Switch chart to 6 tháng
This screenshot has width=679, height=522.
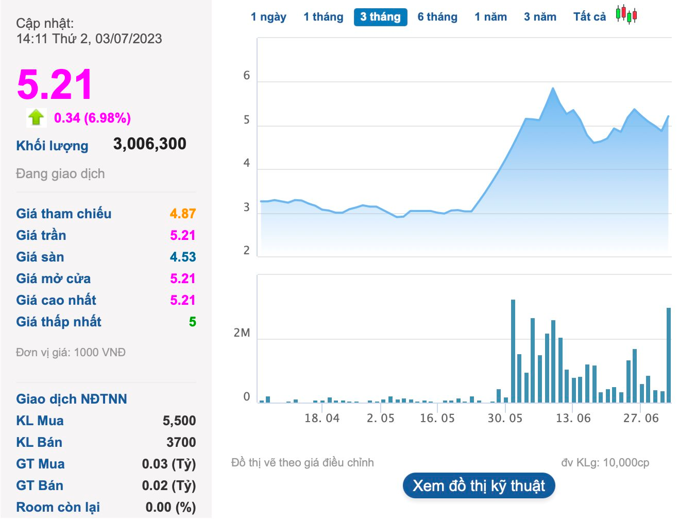point(437,17)
